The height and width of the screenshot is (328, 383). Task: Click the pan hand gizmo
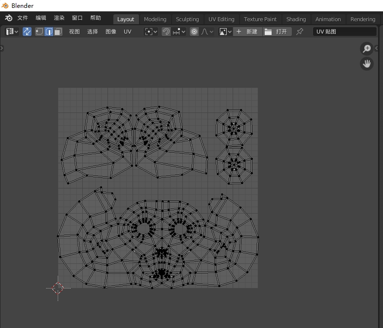pos(367,64)
